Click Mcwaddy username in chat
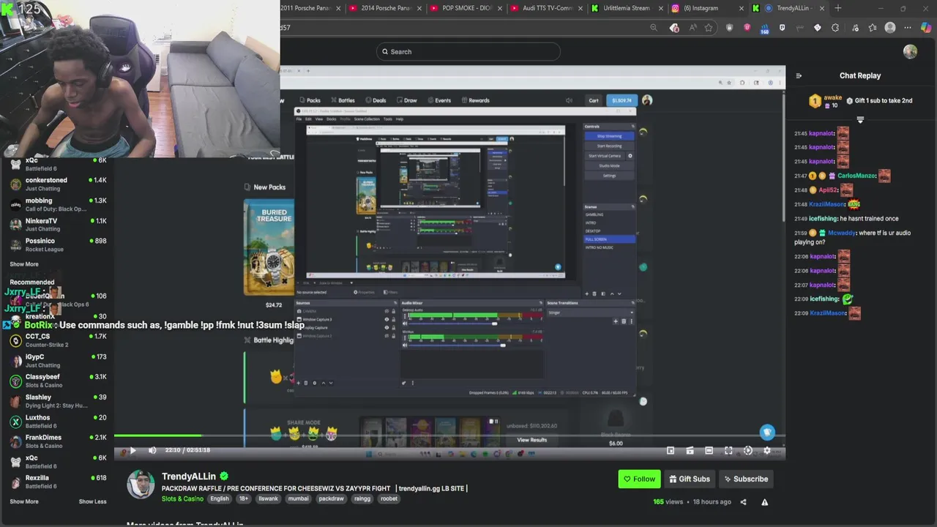The width and height of the screenshot is (937, 527). (842, 233)
